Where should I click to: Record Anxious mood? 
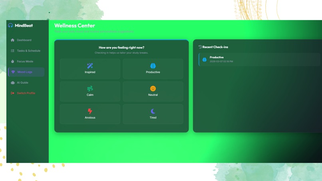pyautogui.click(x=90, y=114)
